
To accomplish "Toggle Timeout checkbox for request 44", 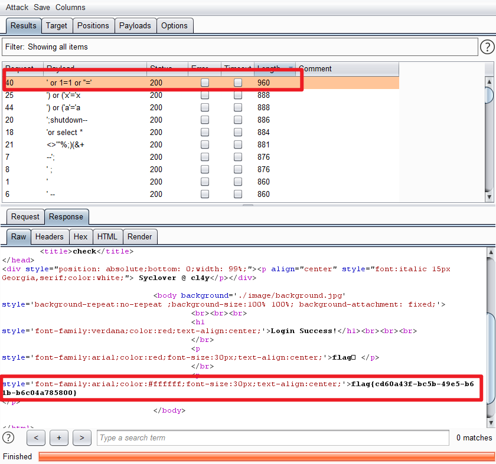I will tap(238, 107).
